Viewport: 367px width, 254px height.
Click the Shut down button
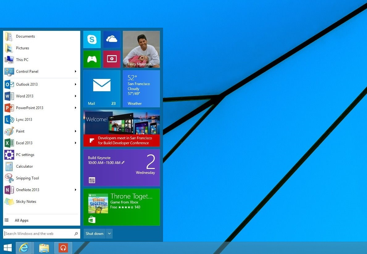point(94,234)
